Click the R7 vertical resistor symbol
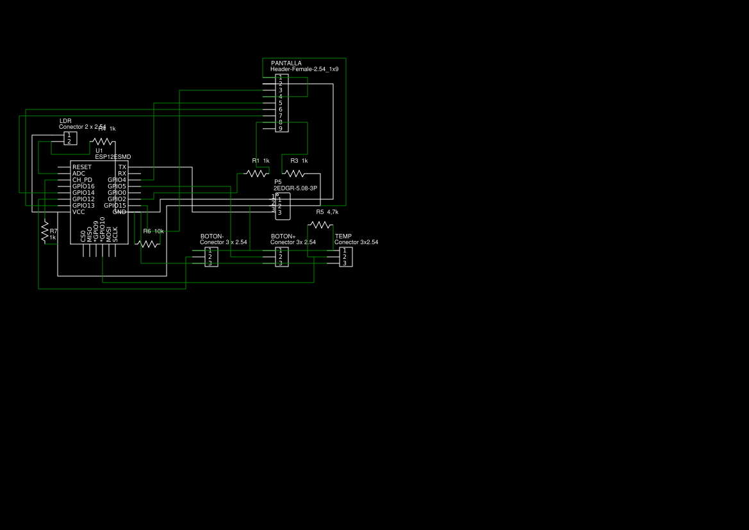749x530 pixels. click(x=45, y=231)
